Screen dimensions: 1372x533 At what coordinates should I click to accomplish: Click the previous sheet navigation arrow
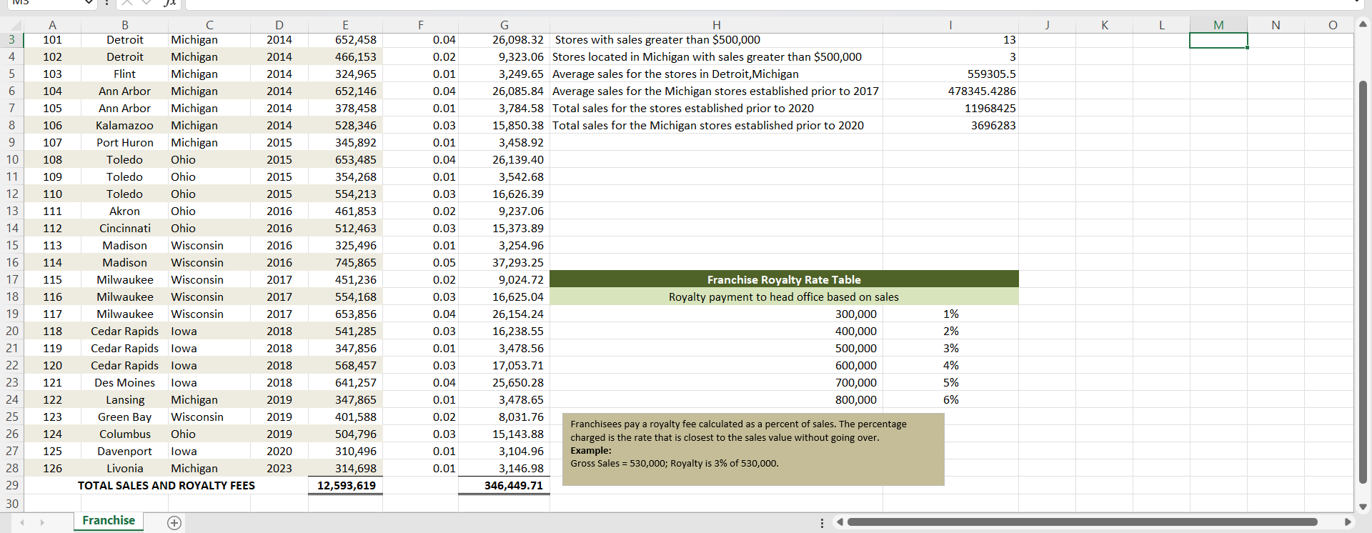point(22,523)
